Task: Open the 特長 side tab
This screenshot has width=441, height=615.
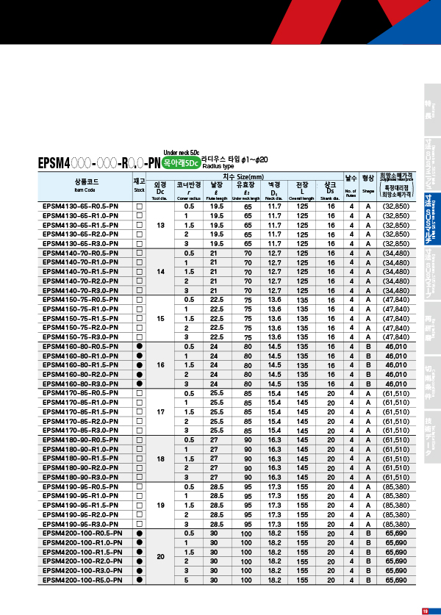Action: point(432,109)
